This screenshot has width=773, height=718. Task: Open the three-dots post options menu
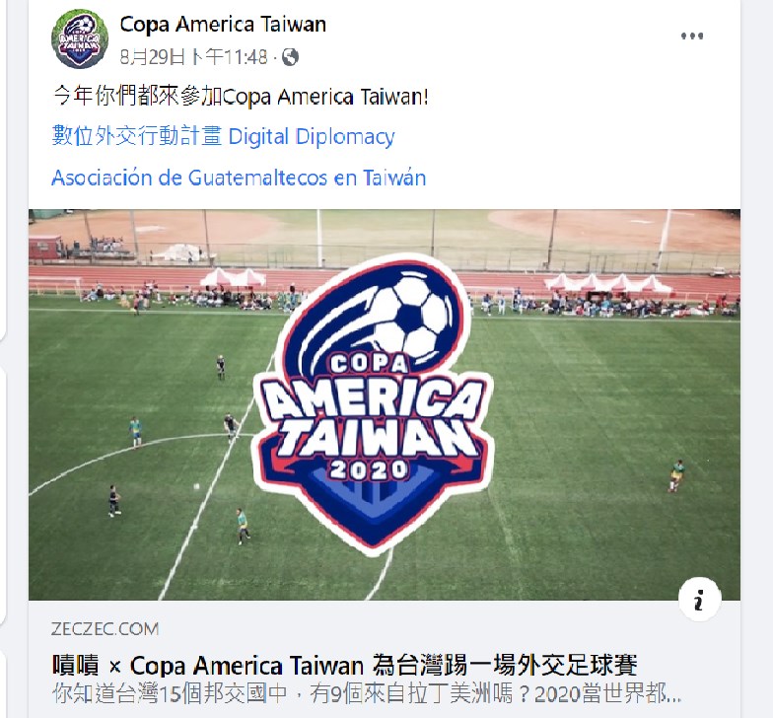point(692,36)
